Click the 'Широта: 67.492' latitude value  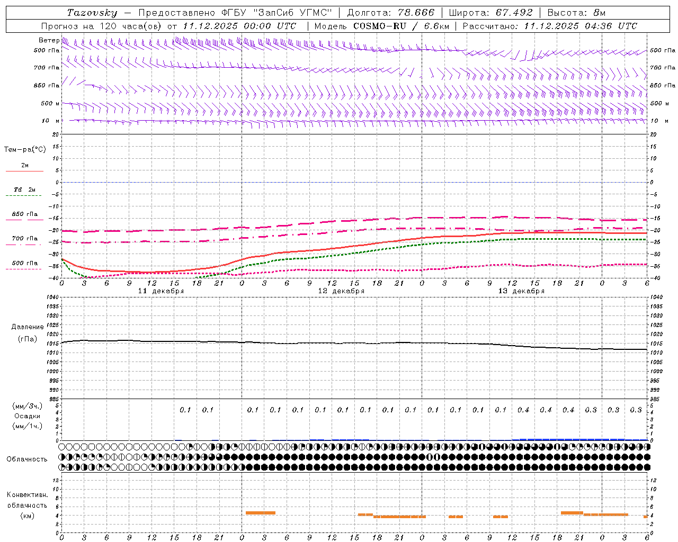click(x=490, y=13)
